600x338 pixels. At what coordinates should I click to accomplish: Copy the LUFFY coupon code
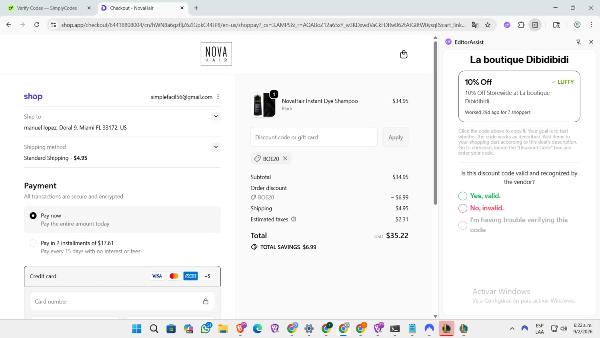tap(562, 82)
